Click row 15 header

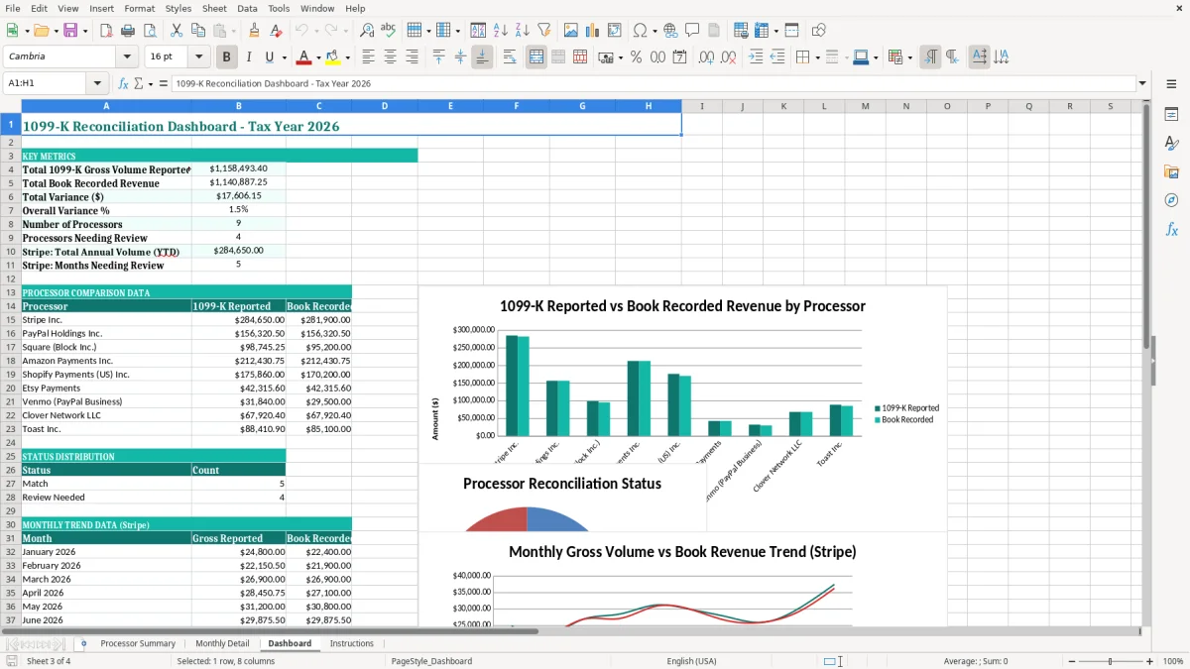coord(10,320)
